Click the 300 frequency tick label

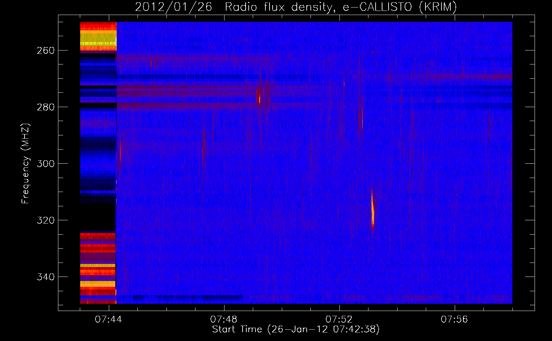[x=46, y=164]
